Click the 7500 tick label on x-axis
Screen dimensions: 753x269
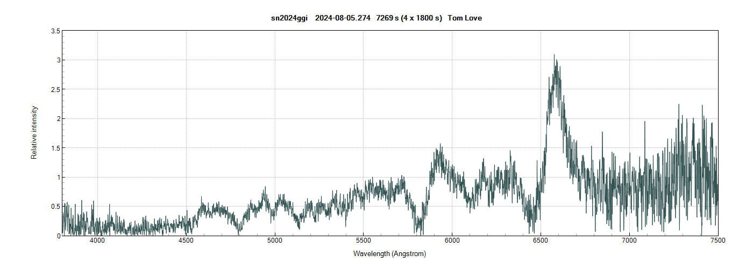[x=718, y=242]
